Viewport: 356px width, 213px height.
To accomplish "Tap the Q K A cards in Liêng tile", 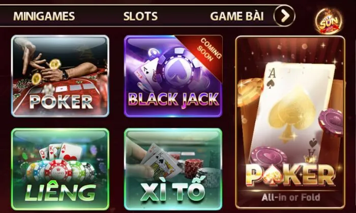I will pos(61,152).
